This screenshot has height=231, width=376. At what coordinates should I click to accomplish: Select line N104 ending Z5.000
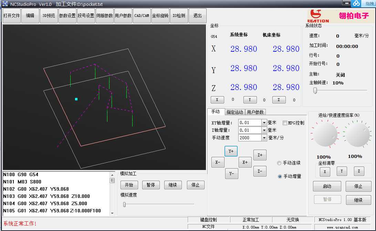pyautogui.click(x=45, y=203)
